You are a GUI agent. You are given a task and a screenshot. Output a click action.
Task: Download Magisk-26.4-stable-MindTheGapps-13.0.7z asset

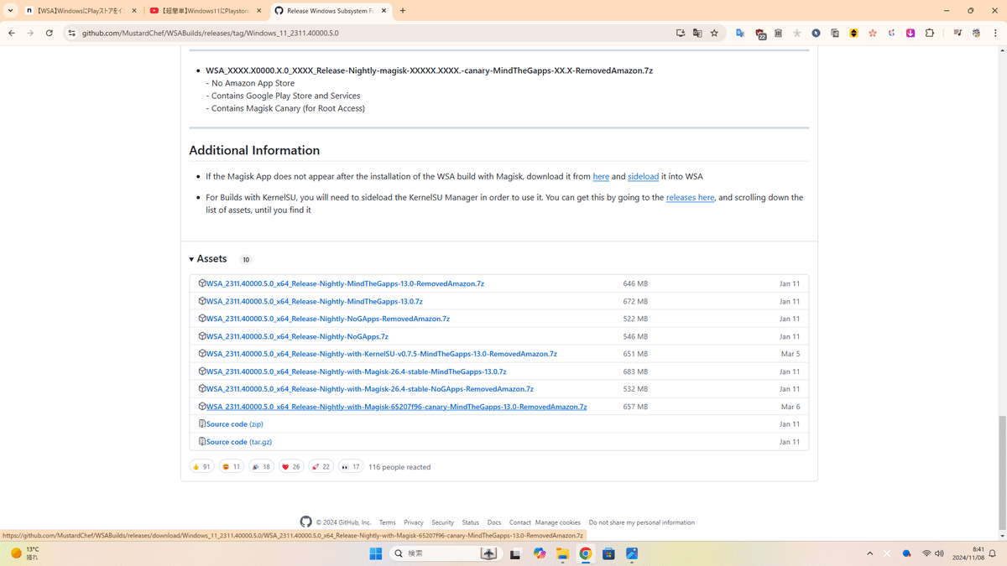[357, 371]
